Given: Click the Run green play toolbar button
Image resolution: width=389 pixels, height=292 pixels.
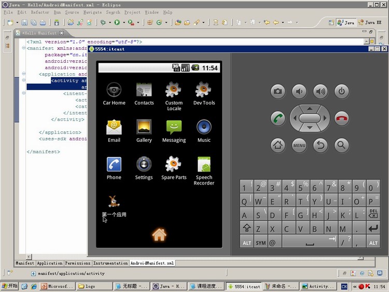Looking at the screenshot, I should [x=117, y=22].
